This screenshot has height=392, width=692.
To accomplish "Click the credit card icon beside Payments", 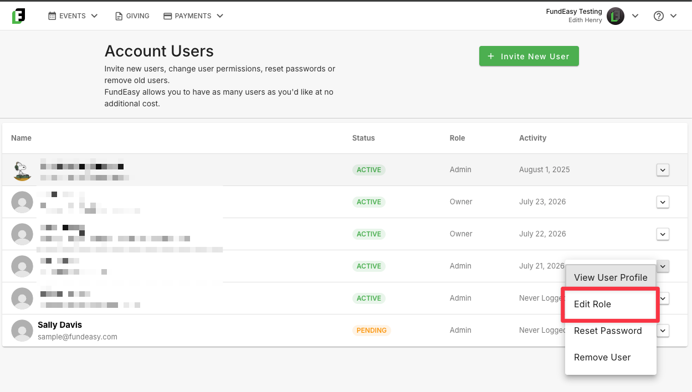I will tap(167, 16).
